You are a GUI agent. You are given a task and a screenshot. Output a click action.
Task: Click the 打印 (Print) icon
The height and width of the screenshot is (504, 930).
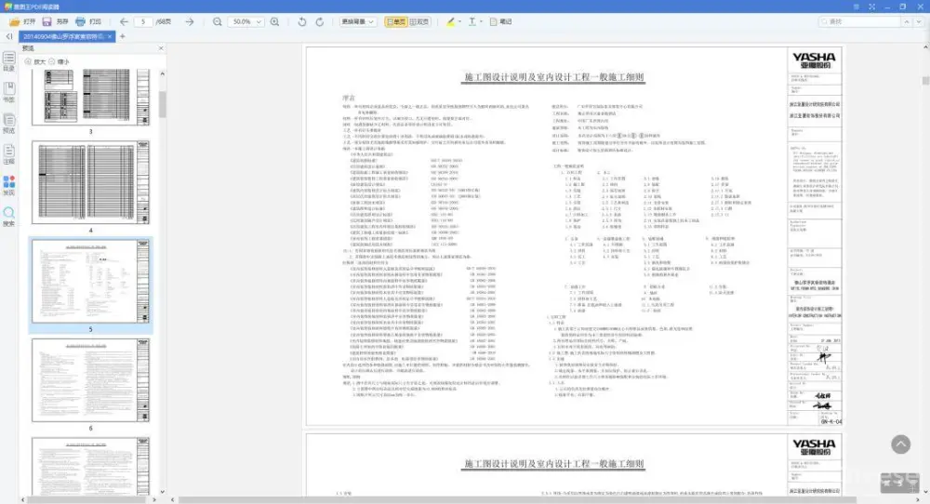[x=88, y=21]
